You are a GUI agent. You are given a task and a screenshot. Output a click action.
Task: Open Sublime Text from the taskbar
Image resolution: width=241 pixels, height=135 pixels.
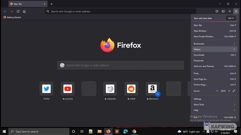(117, 132)
